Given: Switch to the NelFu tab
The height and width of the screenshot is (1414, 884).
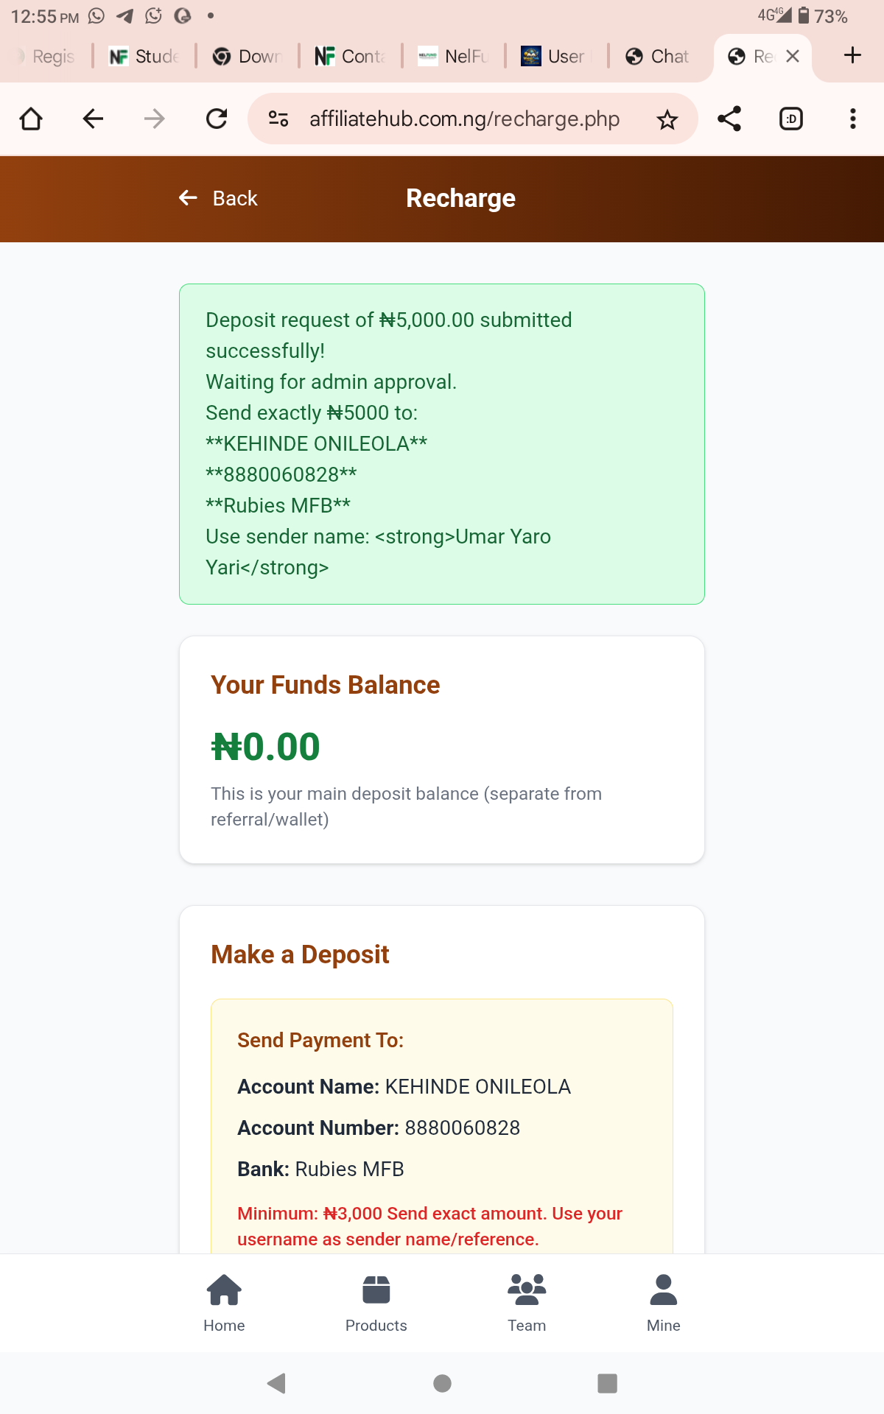Looking at the screenshot, I should pyautogui.click(x=452, y=56).
